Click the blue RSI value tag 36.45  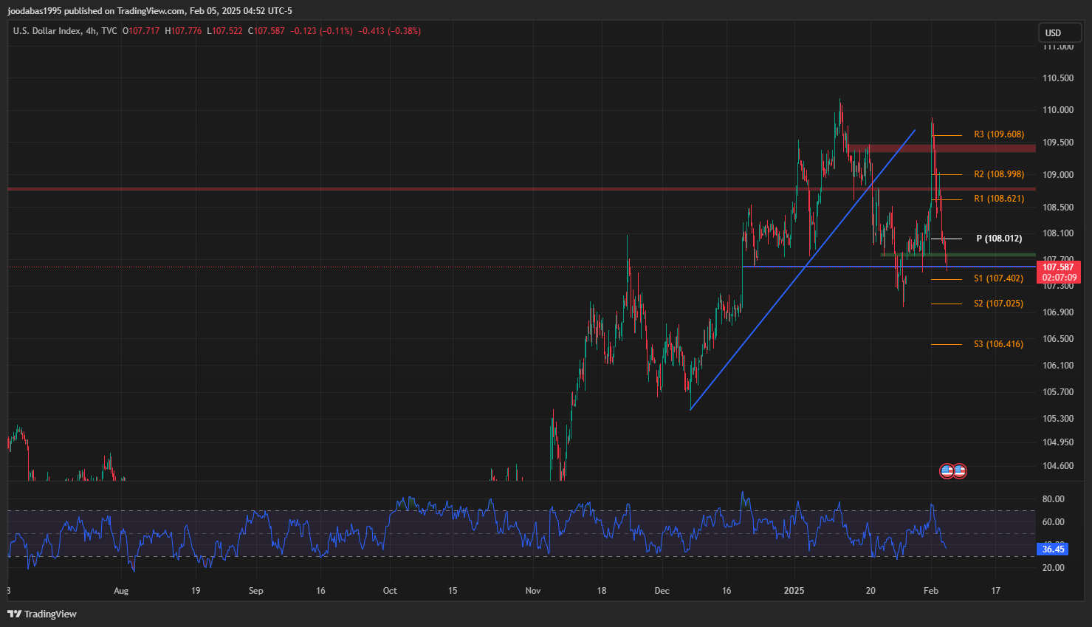click(x=1053, y=549)
